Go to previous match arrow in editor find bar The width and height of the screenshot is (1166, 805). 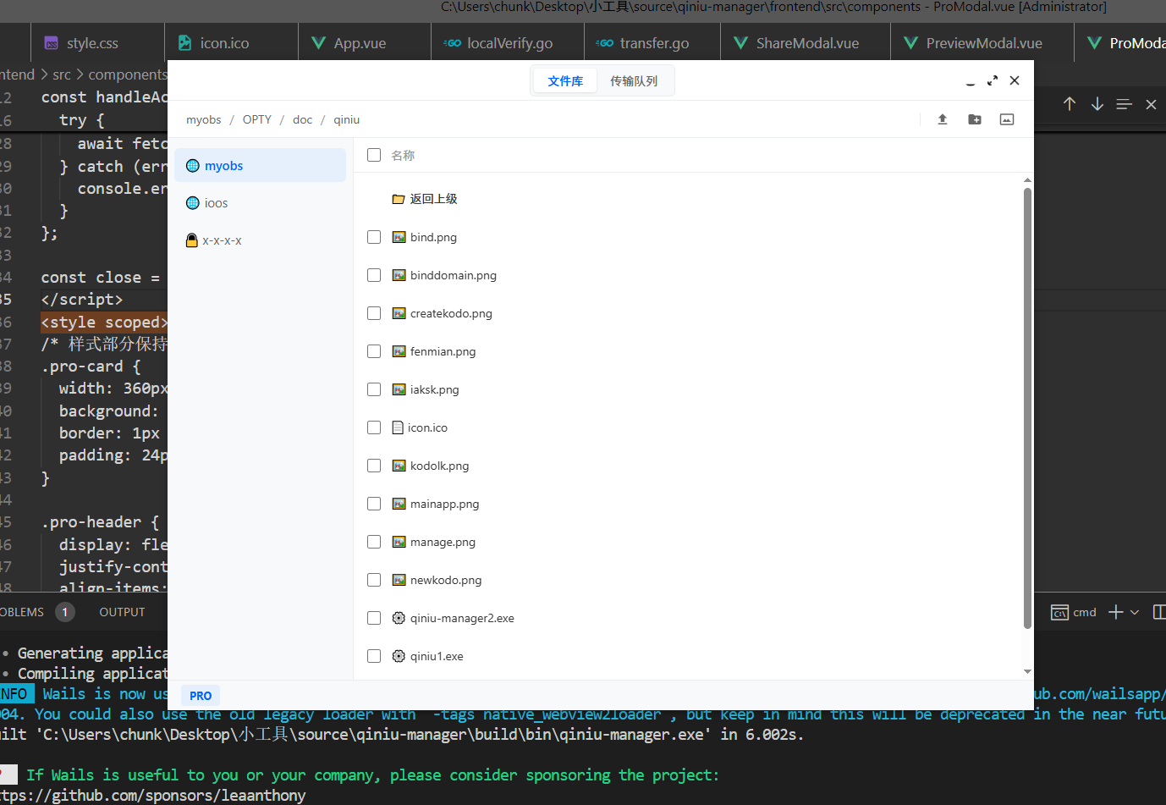(x=1070, y=103)
